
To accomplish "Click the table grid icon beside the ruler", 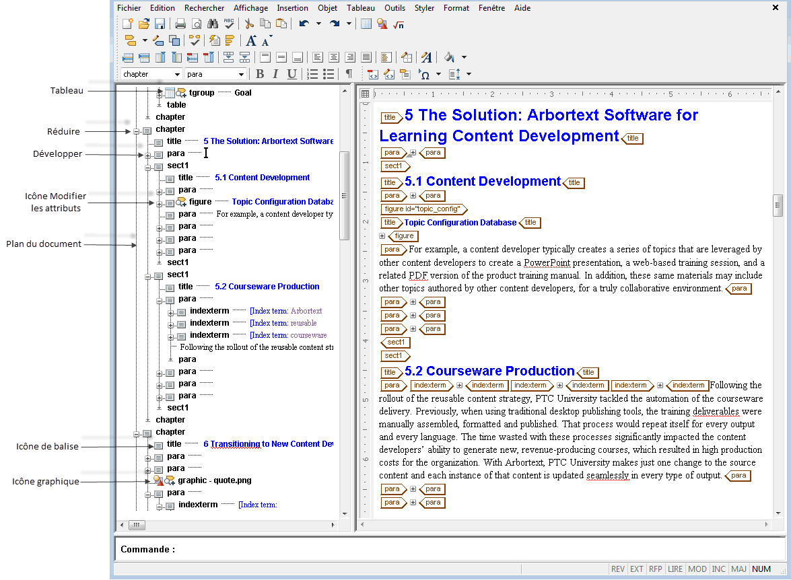I will click(366, 94).
